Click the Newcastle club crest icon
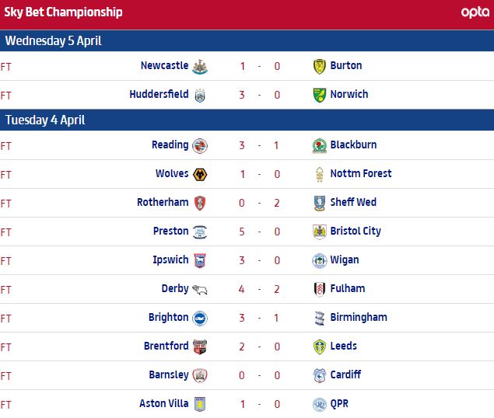This screenshot has height=418, width=494. pyautogui.click(x=200, y=66)
